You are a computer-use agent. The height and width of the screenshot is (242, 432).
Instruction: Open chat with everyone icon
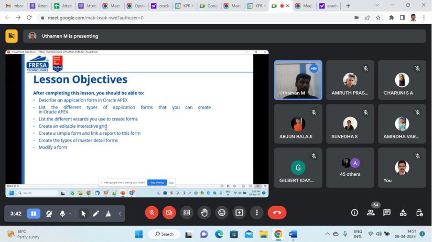387,212
